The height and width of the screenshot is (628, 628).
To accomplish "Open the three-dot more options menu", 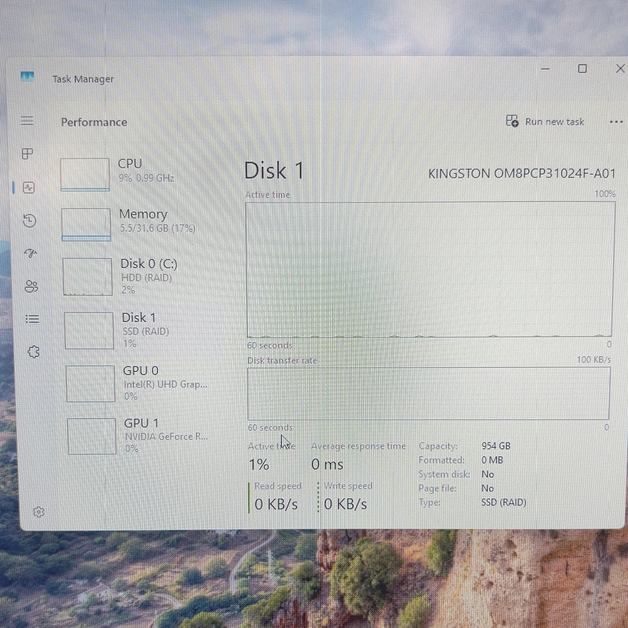I will click(616, 122).
